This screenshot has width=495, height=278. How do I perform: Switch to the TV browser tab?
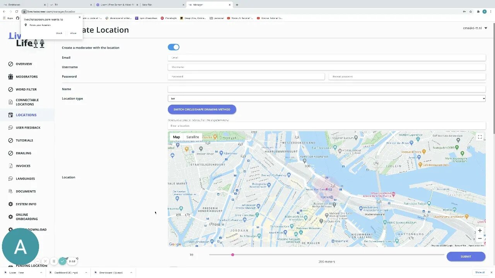pyautogui.click(x=71, y=5)
